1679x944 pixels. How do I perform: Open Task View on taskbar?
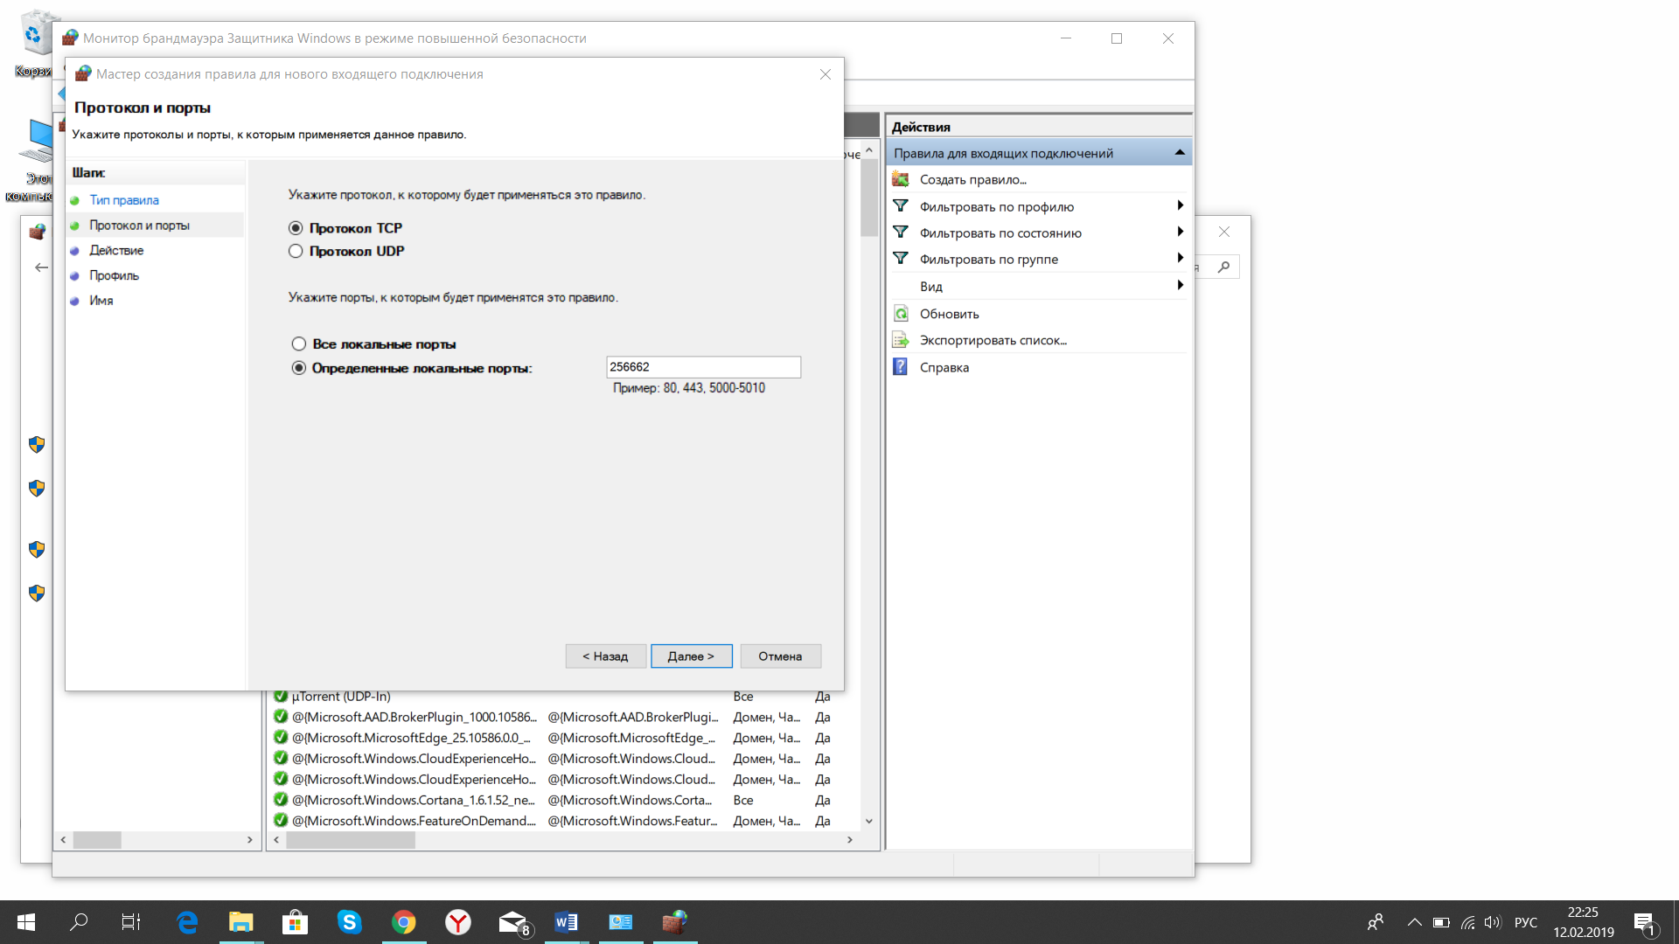click(131, 922)
